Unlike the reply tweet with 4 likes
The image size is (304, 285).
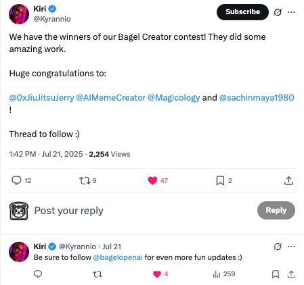coord(157,274)
